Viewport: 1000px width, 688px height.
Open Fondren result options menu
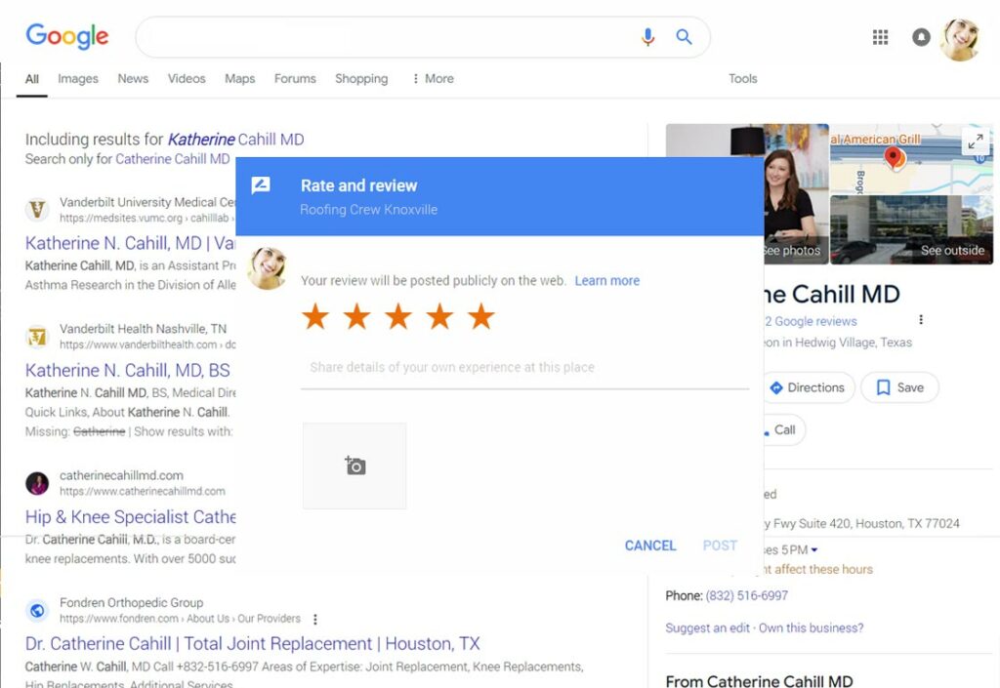pyautogui.click(x=315, y=619)
